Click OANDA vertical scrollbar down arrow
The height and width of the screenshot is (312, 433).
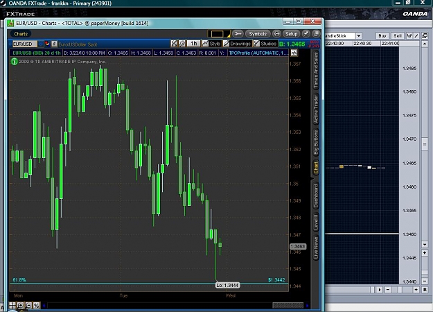(x=425, y=244)
